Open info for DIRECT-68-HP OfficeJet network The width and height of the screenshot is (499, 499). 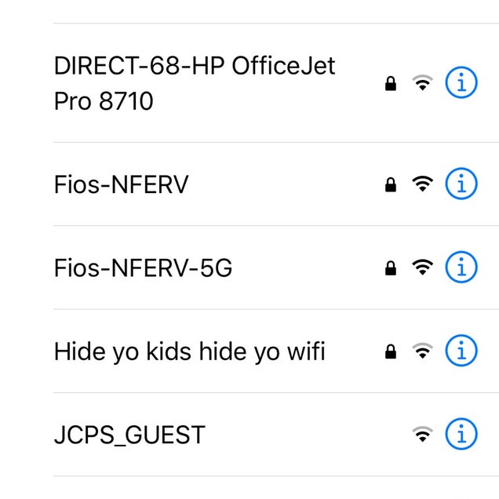tap(461, 83)
